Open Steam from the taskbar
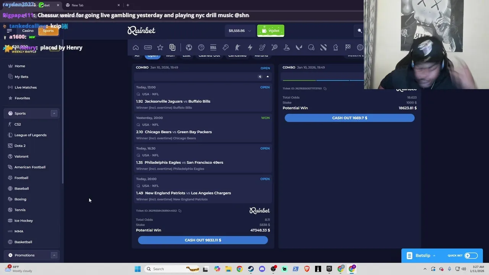This screenshot has width=489, height=275. (251, 269)
